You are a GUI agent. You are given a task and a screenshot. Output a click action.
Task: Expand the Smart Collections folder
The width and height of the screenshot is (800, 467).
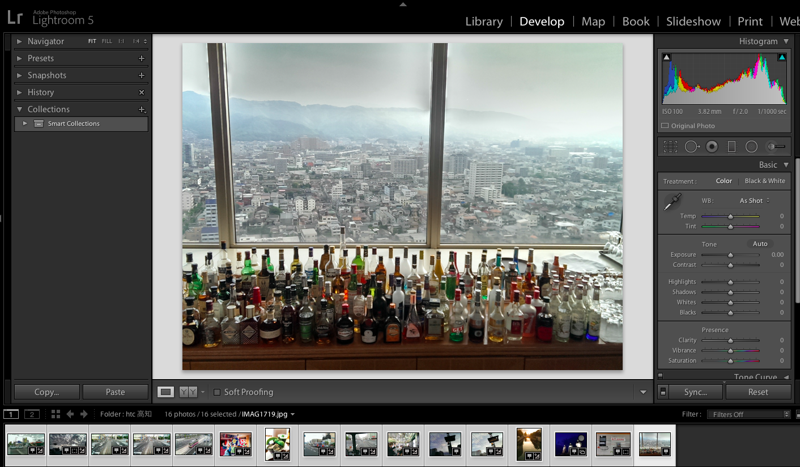click(x=25, y=124)
